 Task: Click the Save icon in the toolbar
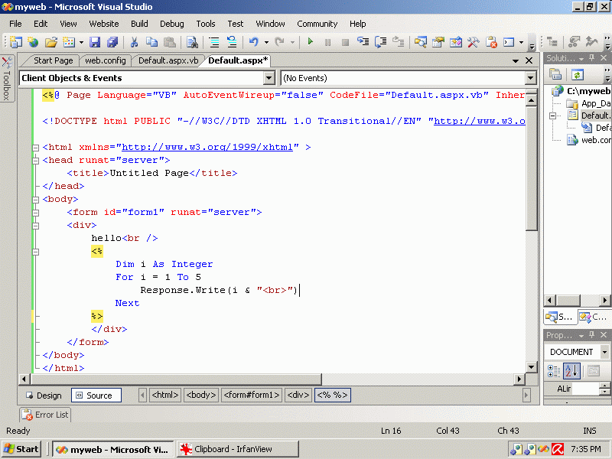[x=95, y=42]
